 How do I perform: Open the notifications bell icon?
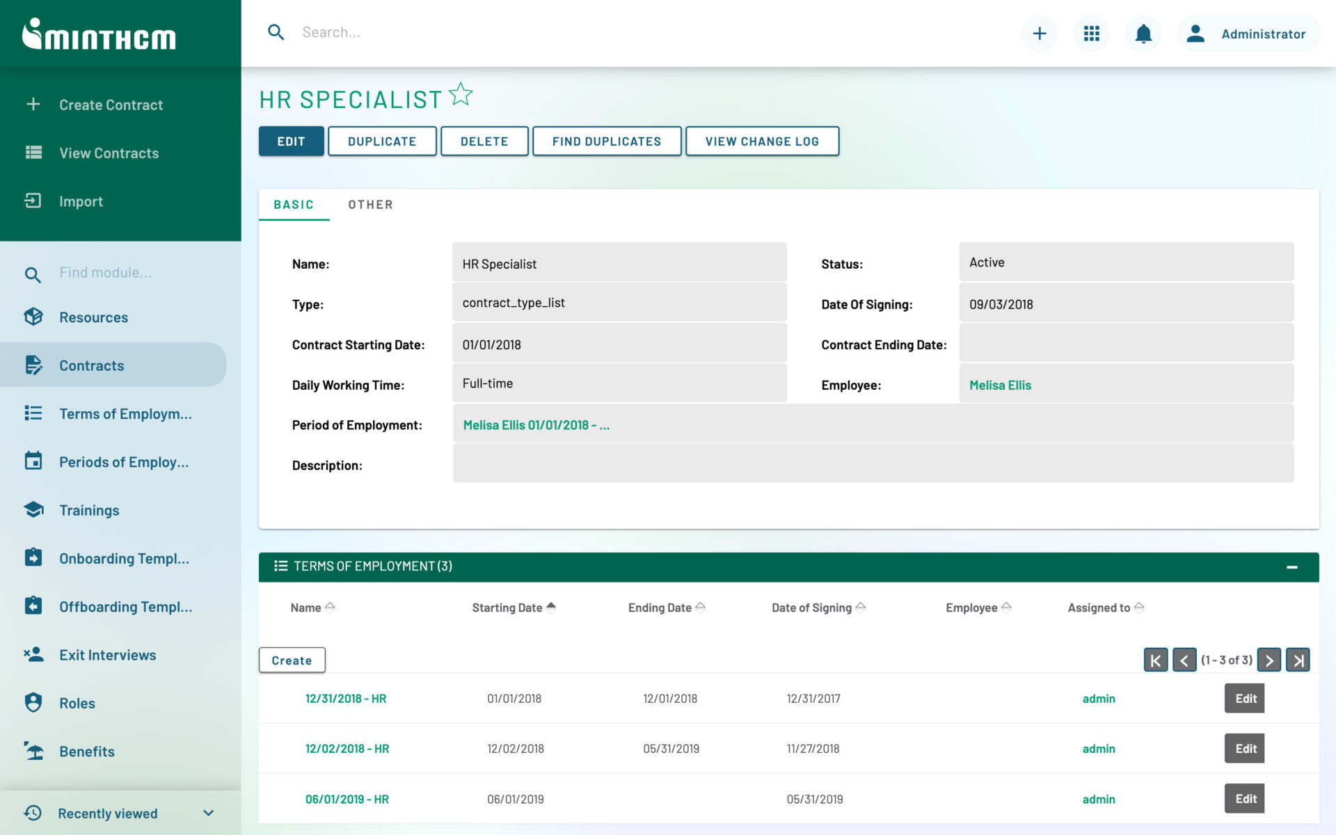click(x=1143, y=33)
